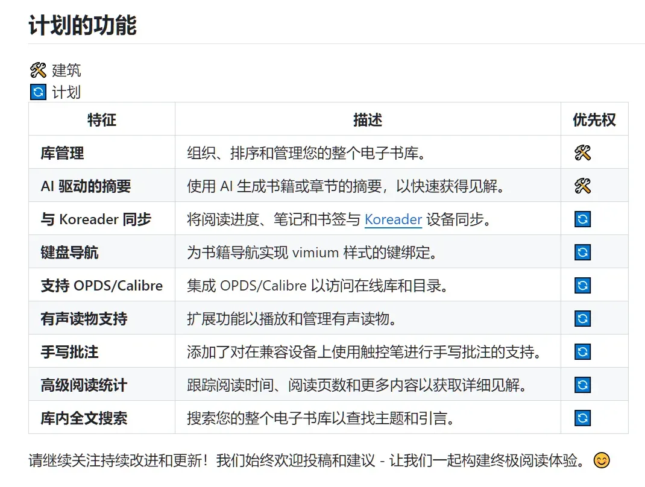Image resolution: width=645 pixels, height=487 pixels.
Task: Click the tools icon in AI 驱动的摘要 row
Action: (x=582, y=186)
